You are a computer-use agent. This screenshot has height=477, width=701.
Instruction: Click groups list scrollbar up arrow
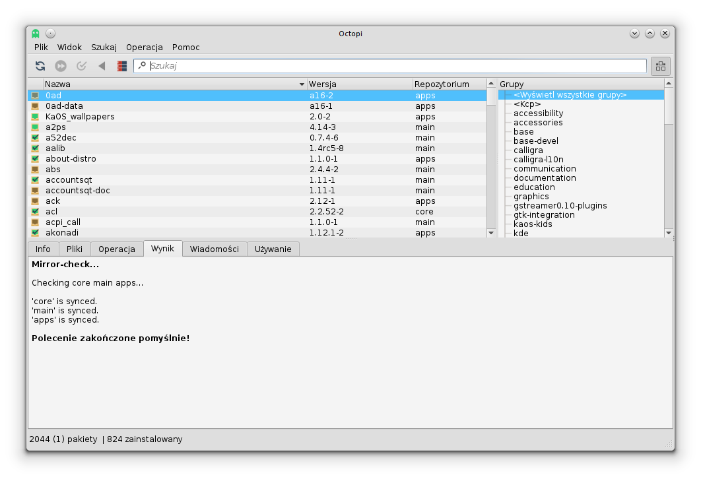pos(669,84)
